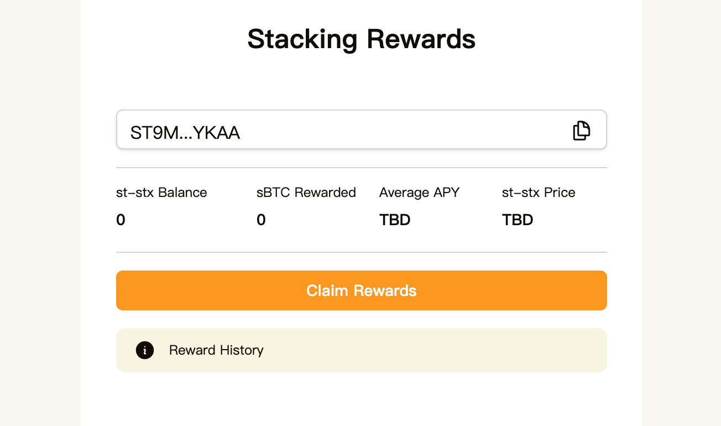Open the Reward History text link
721x426 pixels.
[216, 350]
